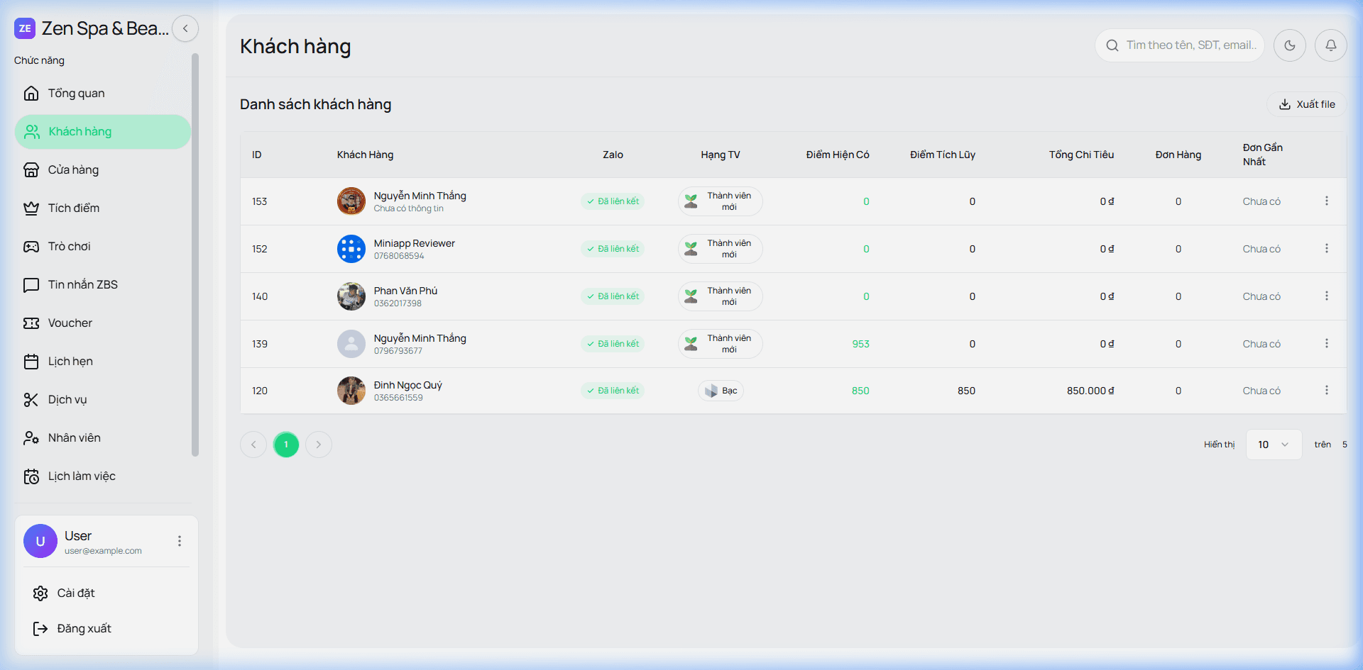Viewport: 1363px width, 670px height.
Task: Click Phan Văn Phú avatar thumbnail
Action: [x=351, y=296]
